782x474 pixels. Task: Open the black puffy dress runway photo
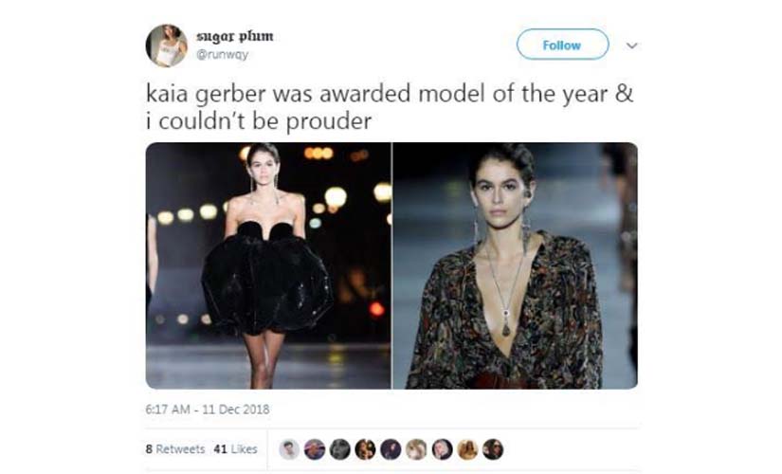click(268, 265)
